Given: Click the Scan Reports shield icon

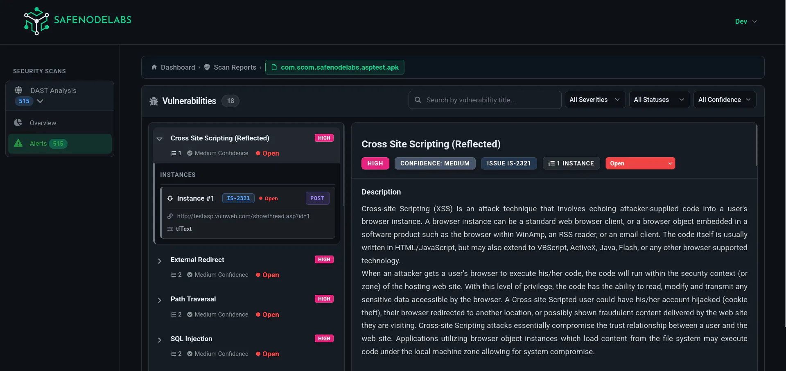Looking at the screenshot, I should point(207,67).
